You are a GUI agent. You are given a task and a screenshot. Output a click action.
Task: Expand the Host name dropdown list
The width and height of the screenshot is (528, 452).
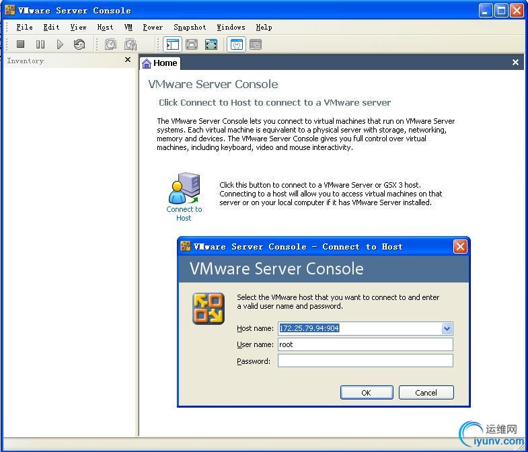coord(447,328)
